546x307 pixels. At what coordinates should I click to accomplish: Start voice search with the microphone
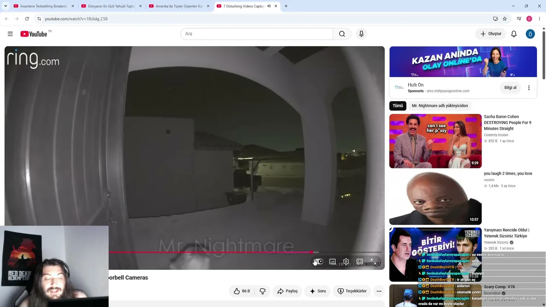click(361, 34)
